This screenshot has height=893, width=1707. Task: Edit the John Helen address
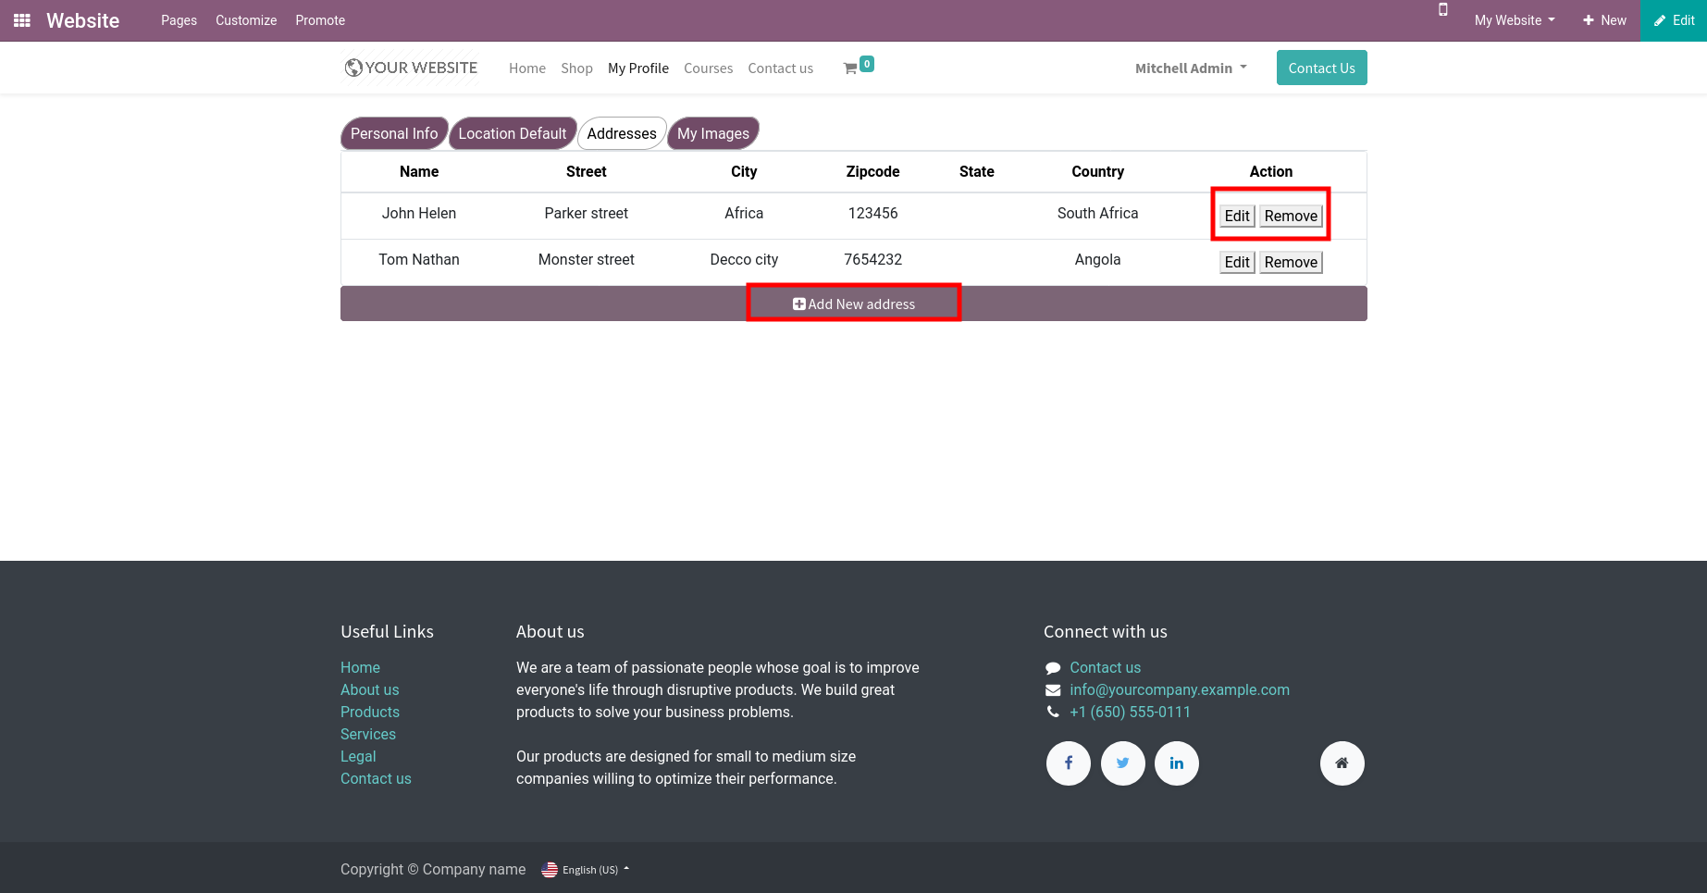(1237, 216)
